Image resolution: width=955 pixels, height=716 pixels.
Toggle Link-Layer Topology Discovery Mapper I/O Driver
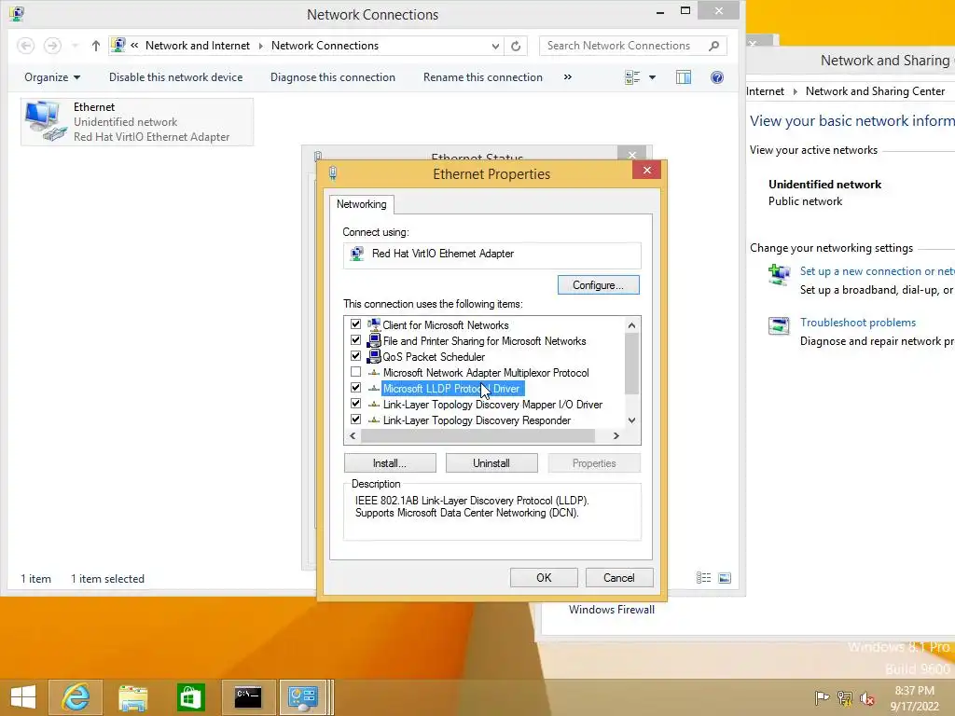[355, 404]
